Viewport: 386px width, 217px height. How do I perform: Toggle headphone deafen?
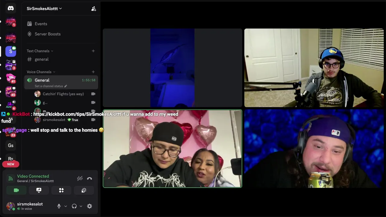tap(74, 206)
